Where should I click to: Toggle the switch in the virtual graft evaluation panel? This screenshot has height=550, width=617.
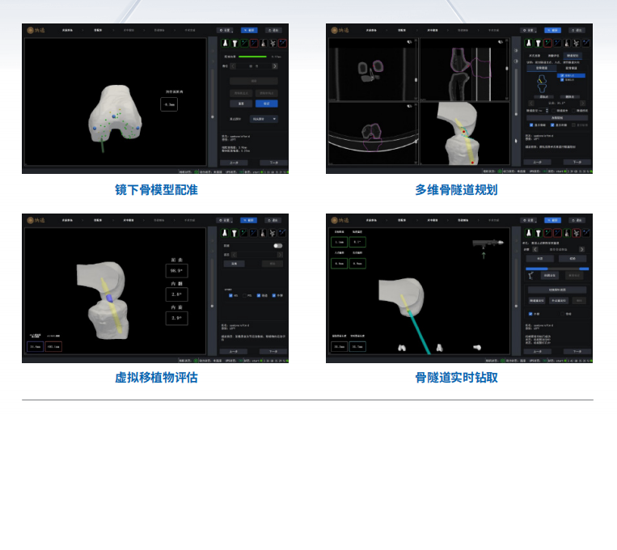pos(277,245)
